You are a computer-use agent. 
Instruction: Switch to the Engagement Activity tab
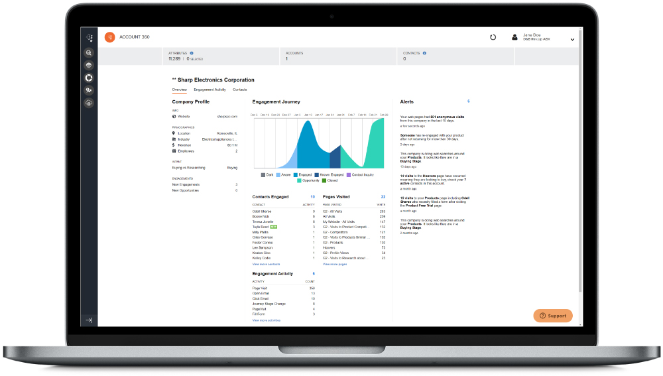(x=210, y=90)
